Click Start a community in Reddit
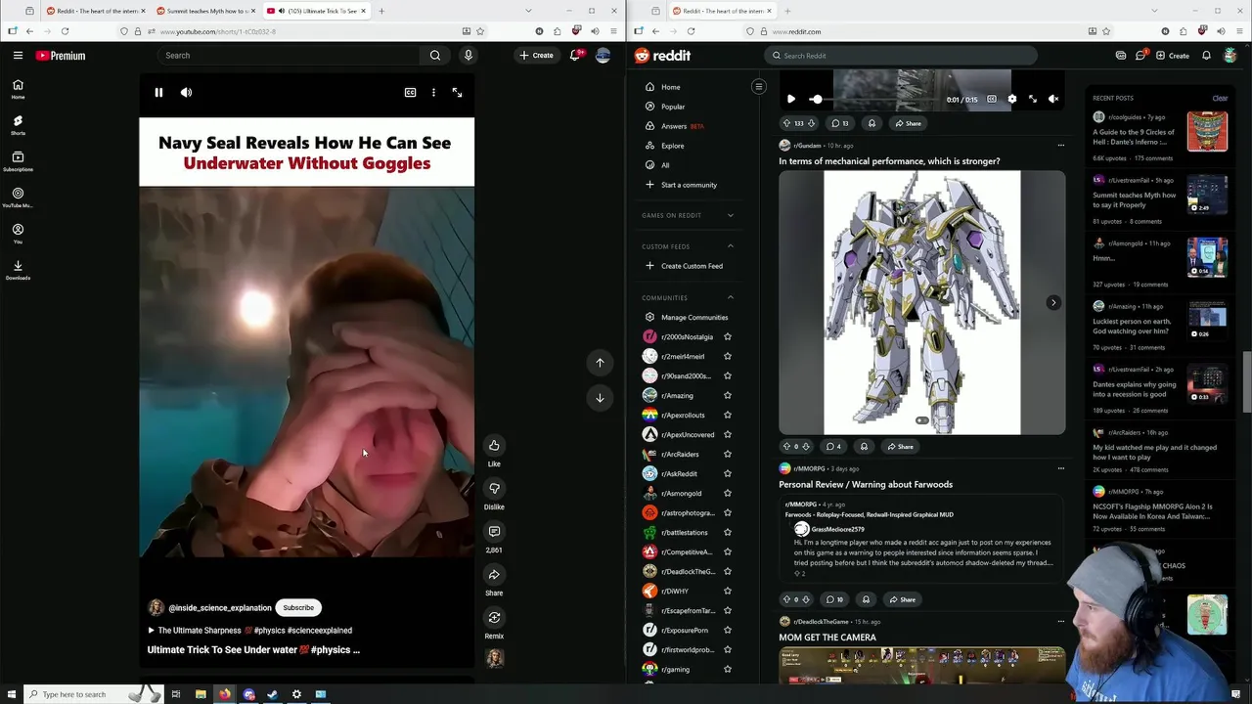Image resolution: width=1252 pixels, height=704 pixels. click(689, 185)
